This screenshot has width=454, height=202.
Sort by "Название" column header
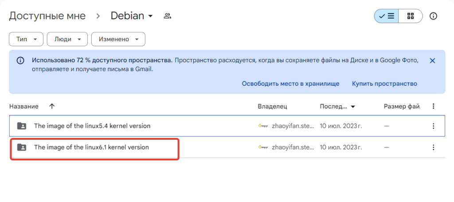click(x=24, y=107)
